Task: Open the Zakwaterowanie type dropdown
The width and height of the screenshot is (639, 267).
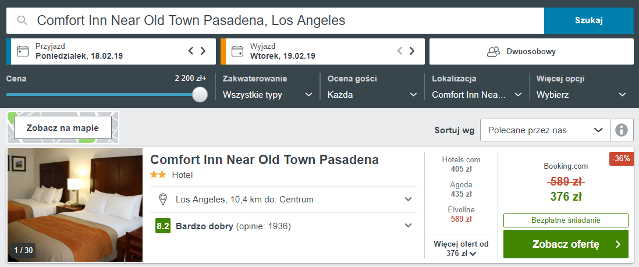Action: (x=267, y=94)
